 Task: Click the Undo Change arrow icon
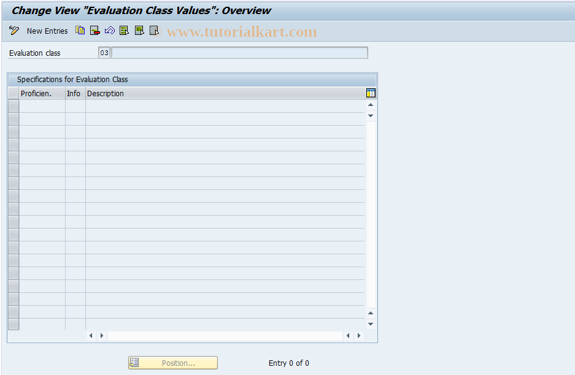point(110,31)
